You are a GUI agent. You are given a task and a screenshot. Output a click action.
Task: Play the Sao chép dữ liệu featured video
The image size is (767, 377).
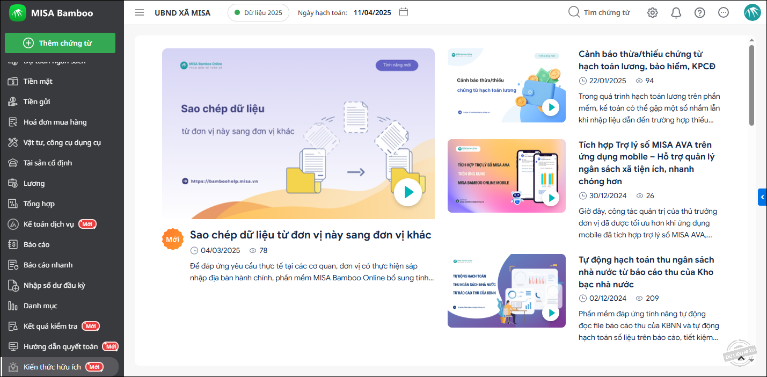[408, 192]
